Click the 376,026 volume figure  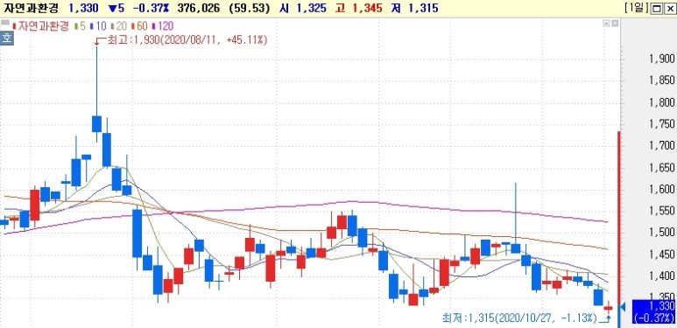(200, 8)
